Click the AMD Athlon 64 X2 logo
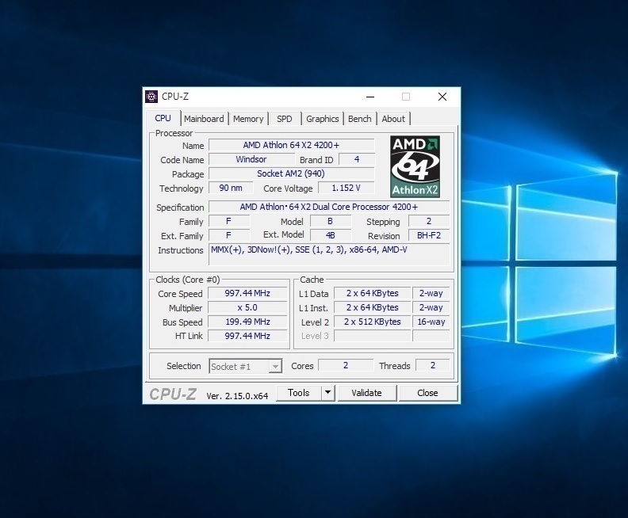628x518 pixels. [x=415, y=166]
